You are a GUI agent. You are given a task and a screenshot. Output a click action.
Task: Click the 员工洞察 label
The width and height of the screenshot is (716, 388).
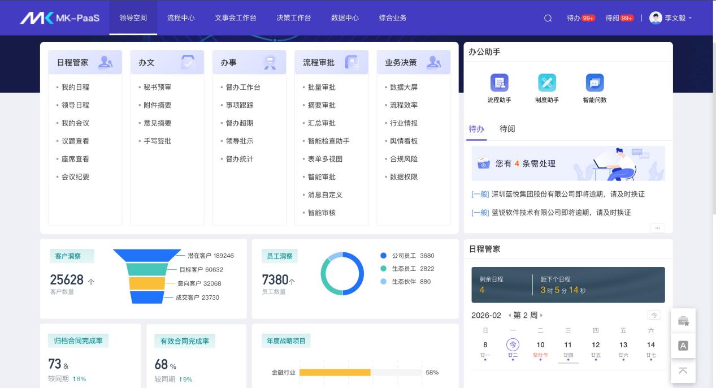tap(280, 256)
